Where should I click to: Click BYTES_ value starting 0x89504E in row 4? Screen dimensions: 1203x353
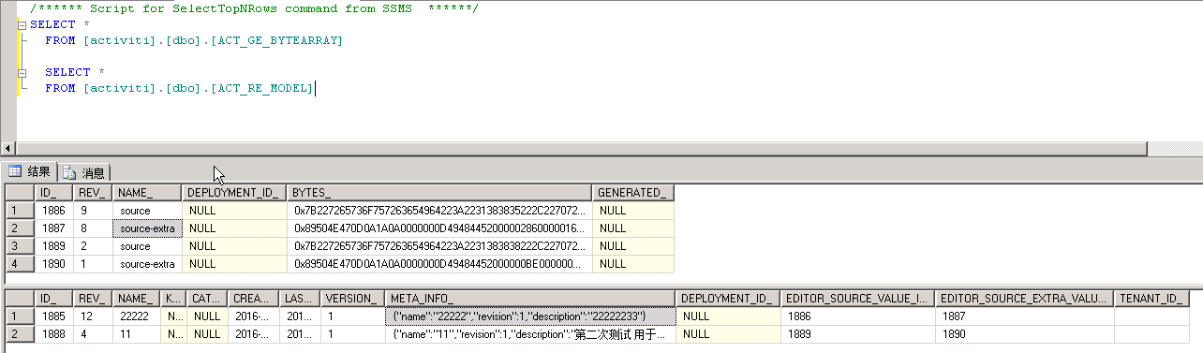pos(440,263)
